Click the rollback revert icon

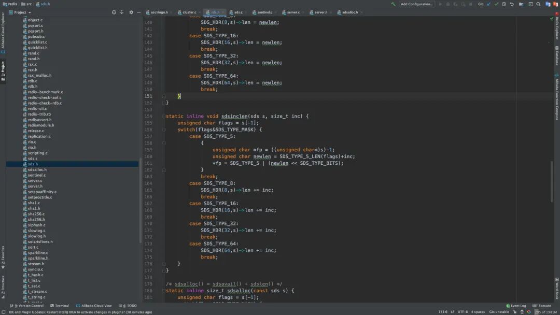click(512, 4)
